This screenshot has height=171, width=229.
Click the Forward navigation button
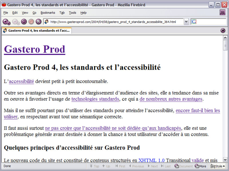(x=15, y=22)
